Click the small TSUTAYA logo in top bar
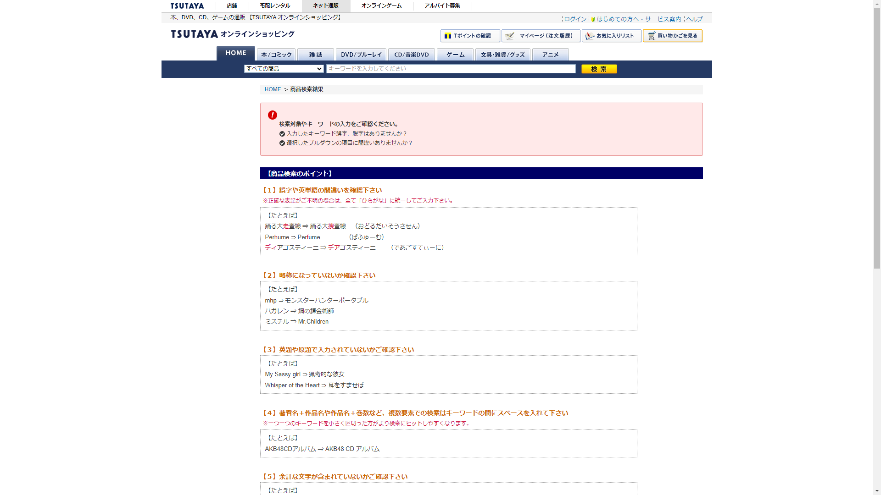Screen dimensions: 881x495 [187, 6]
